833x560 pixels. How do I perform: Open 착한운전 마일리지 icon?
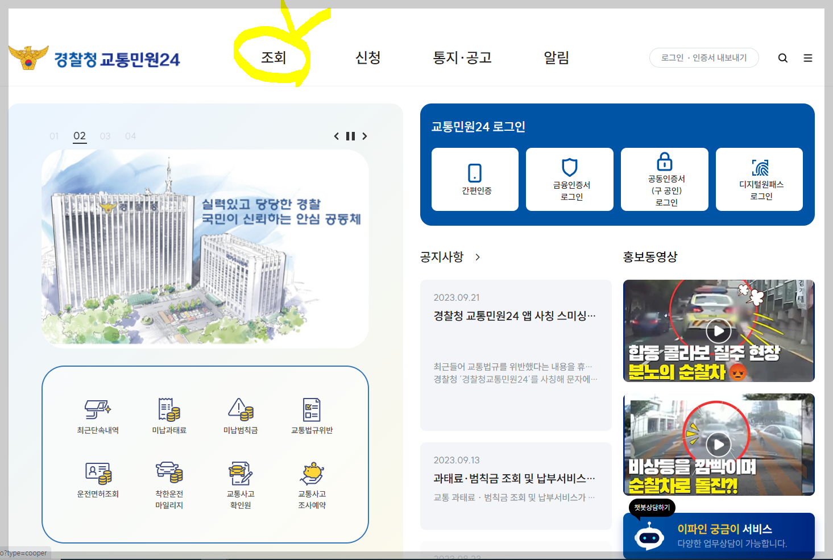[169, 485]
